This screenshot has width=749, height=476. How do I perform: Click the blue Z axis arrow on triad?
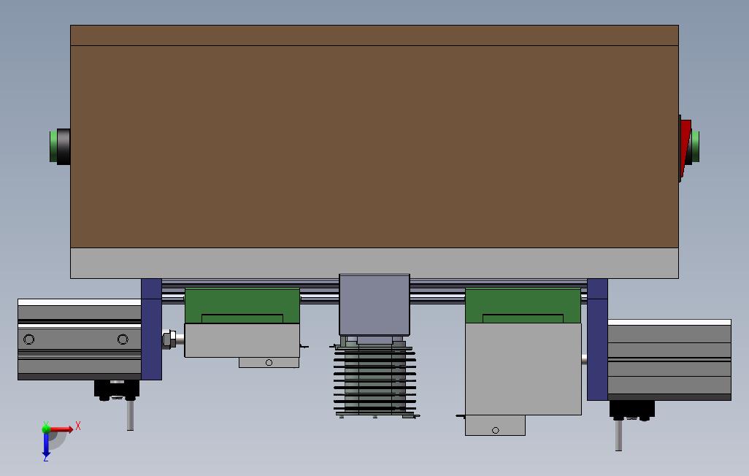click(x=46, y=445)
